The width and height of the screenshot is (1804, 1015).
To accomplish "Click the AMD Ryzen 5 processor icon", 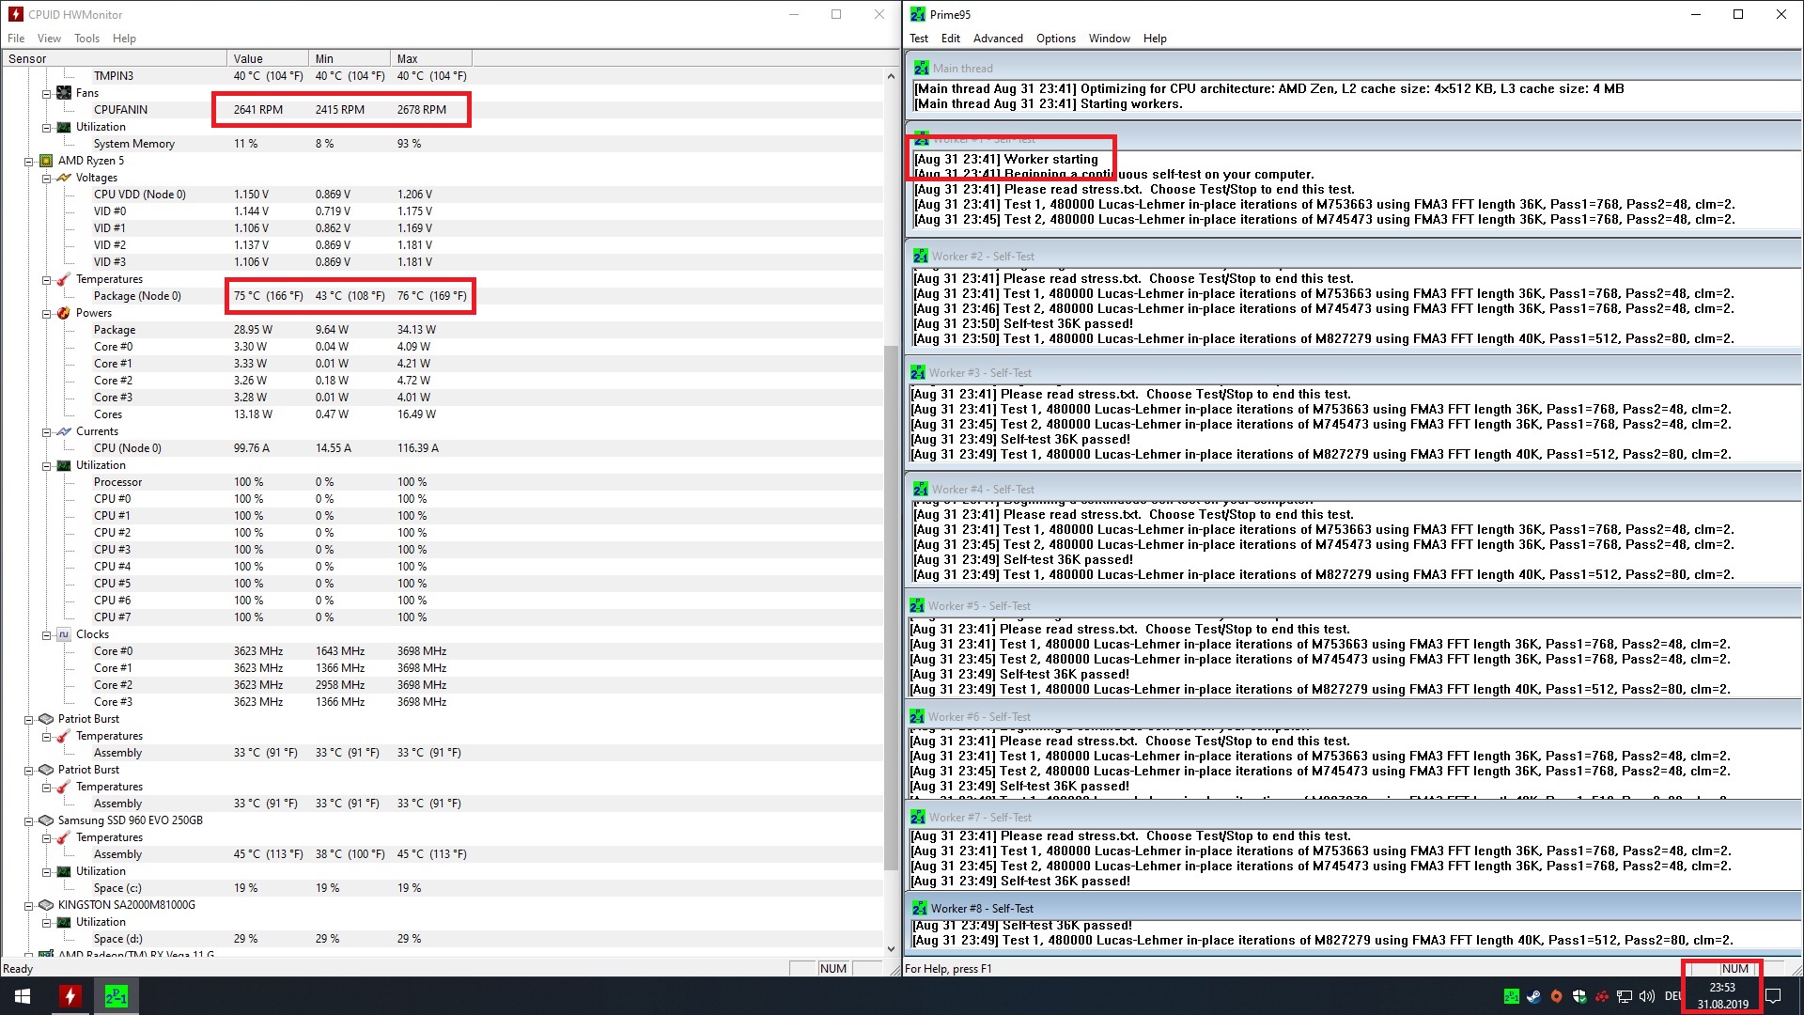I will tap(46, 161).
